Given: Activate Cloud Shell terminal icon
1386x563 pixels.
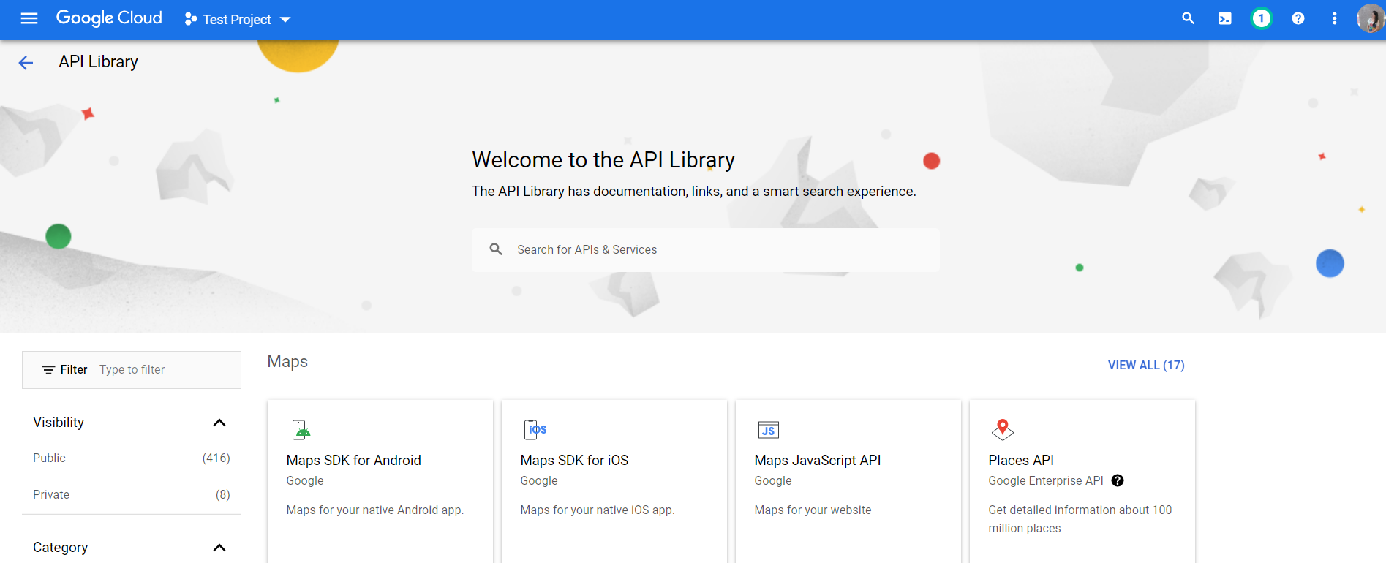Looking at the screenshot, I should coord(1224,19).
